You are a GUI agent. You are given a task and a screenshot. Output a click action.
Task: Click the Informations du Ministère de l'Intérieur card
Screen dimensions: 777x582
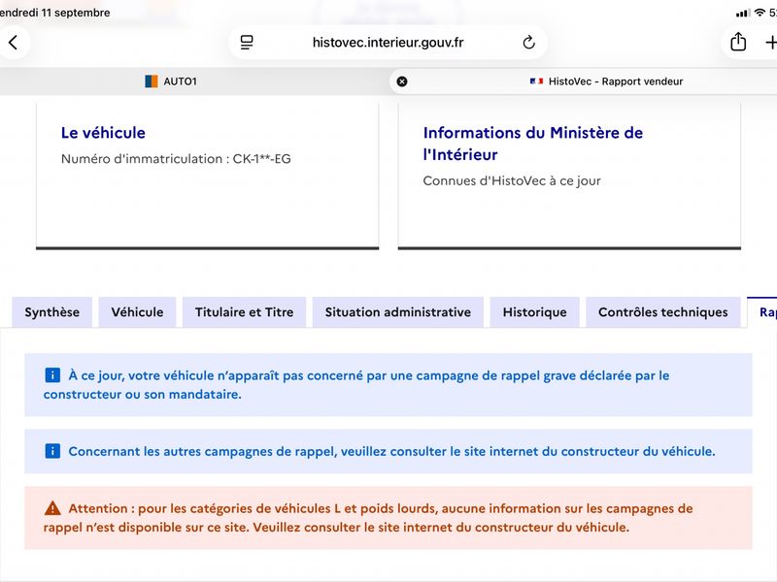[x=569, y=176]
